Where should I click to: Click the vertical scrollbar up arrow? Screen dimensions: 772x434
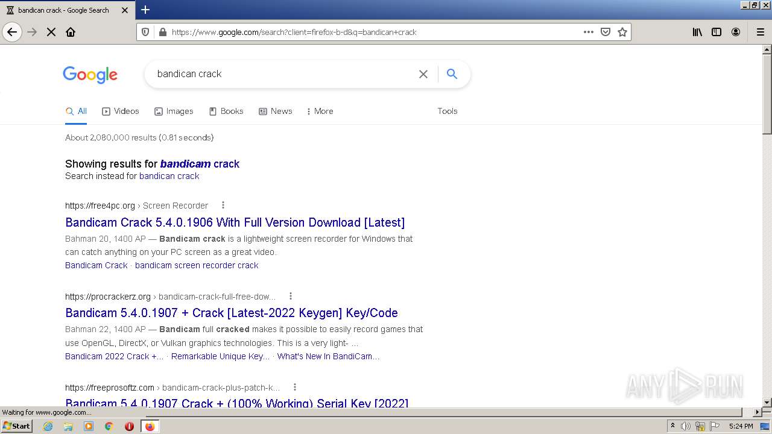(x=767, y=50)
